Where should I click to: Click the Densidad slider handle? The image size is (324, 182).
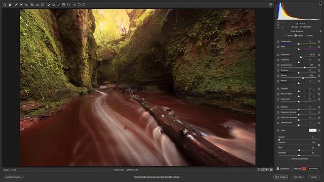click(299, 155)
